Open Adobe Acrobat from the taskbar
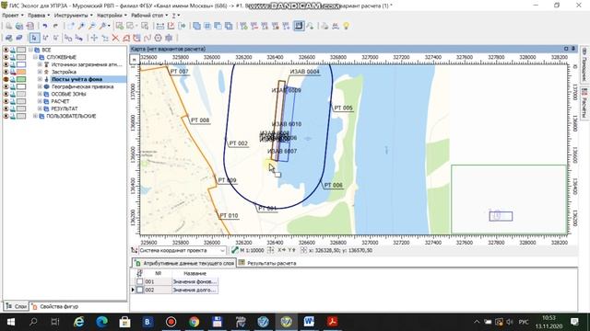Screen dimensions: 590x331 pyautogui.click(x=332, y=322)
